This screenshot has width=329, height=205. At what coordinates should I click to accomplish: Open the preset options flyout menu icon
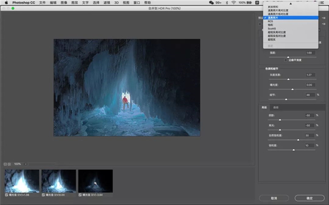(x=324, y=18)
